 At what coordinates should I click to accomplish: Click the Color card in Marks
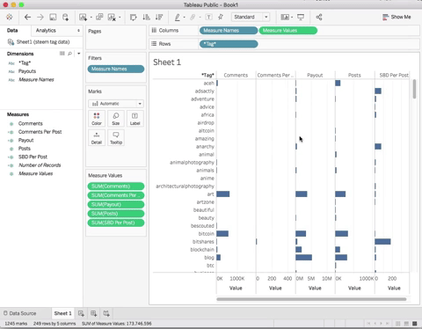(x=97, y=119)
